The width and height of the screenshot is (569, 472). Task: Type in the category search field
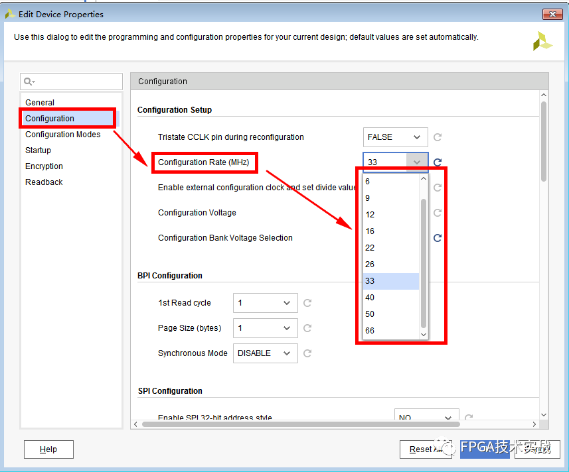pos(78,82)
